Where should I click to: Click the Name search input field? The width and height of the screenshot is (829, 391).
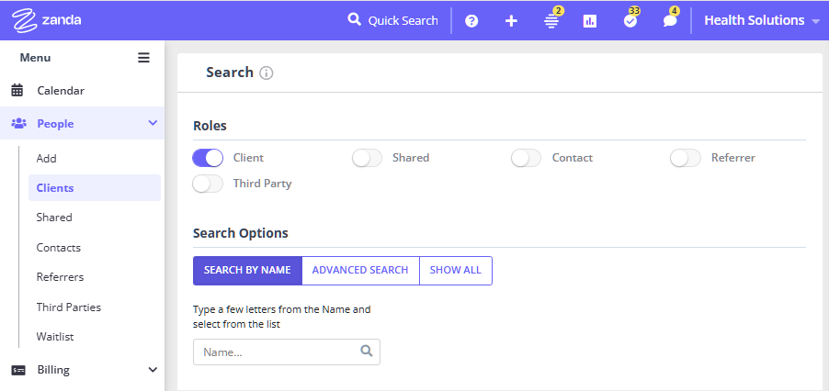(x=276, y=352)
